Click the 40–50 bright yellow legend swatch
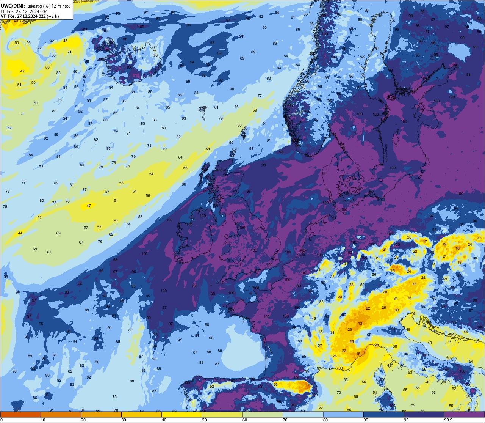 182,415
